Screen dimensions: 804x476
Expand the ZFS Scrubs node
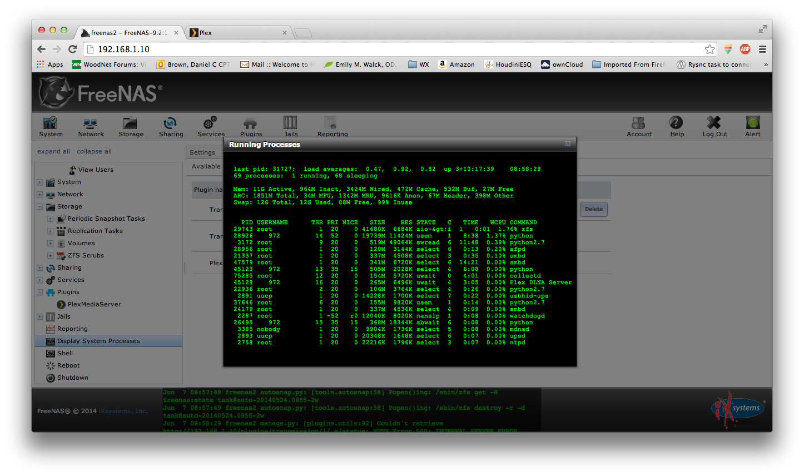tap(51, 256)
